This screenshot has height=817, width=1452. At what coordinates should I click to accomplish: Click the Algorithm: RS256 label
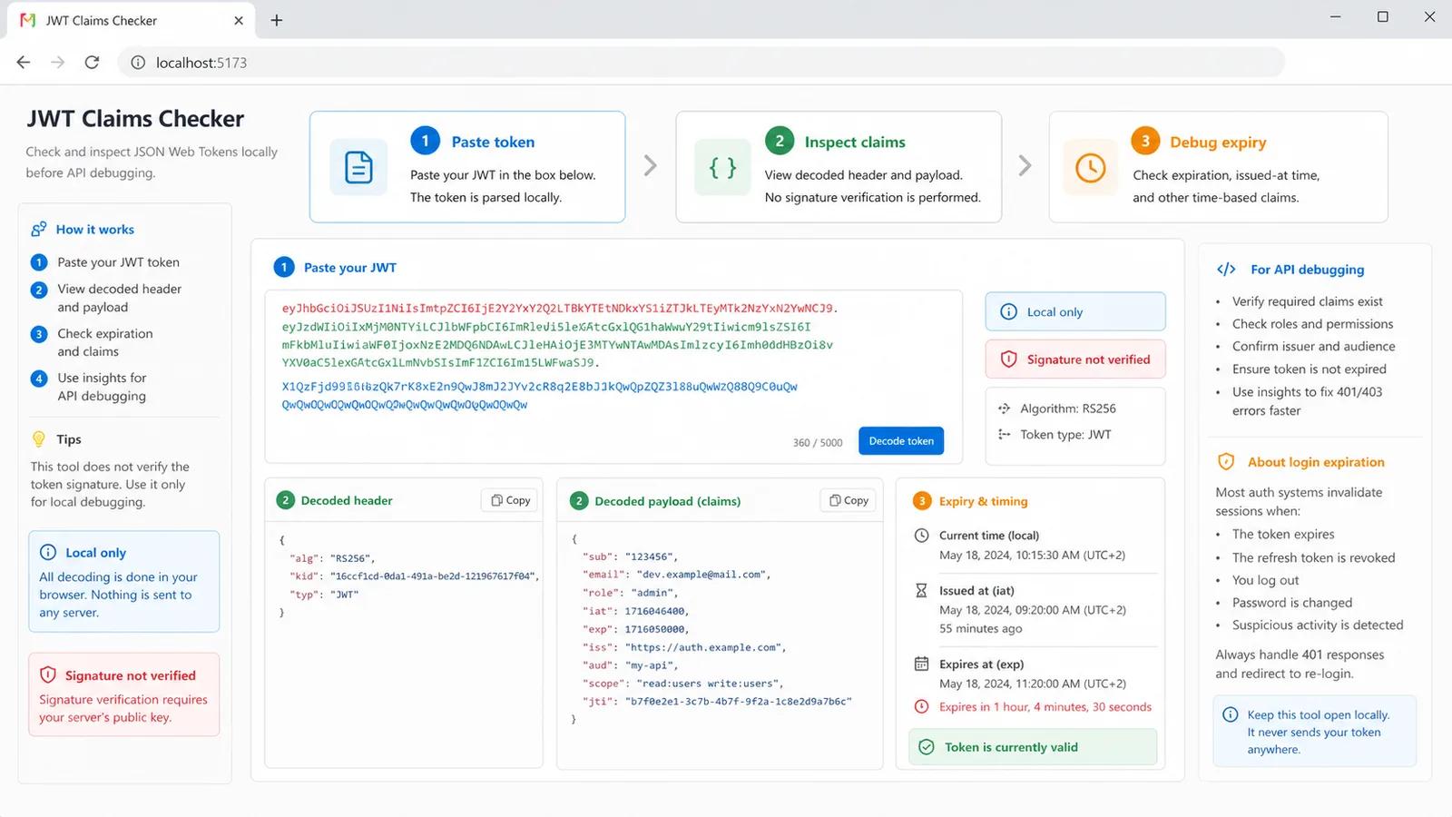point(1067,408)
